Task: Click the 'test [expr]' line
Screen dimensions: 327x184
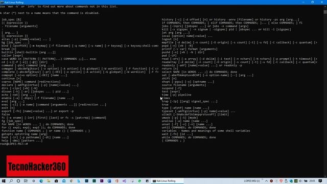Action: click(171, 91)
